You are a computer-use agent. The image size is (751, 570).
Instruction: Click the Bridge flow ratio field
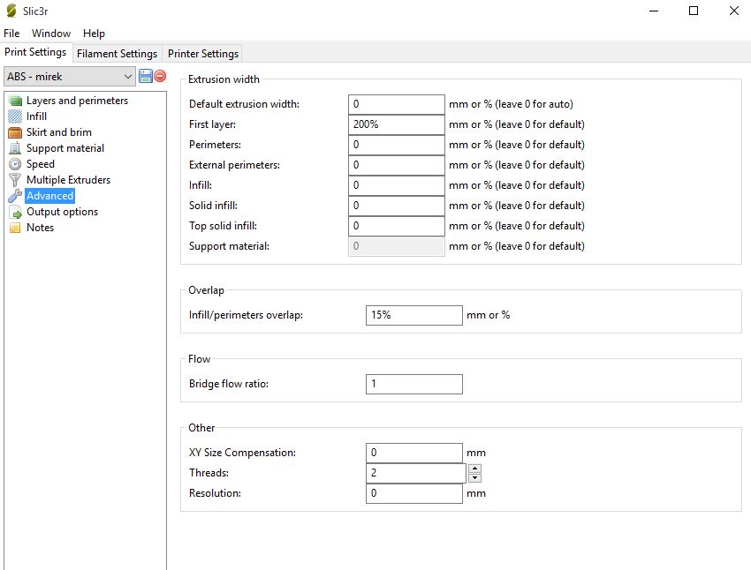413,384
